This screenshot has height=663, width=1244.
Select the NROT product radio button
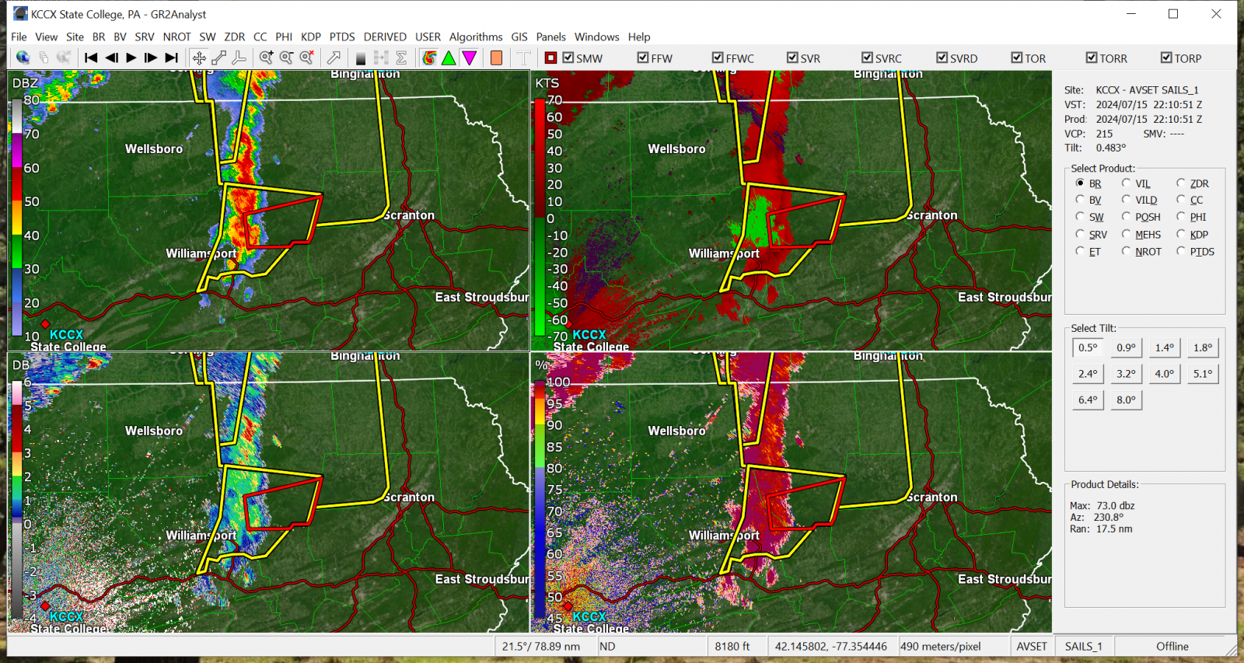(1126, 251)
